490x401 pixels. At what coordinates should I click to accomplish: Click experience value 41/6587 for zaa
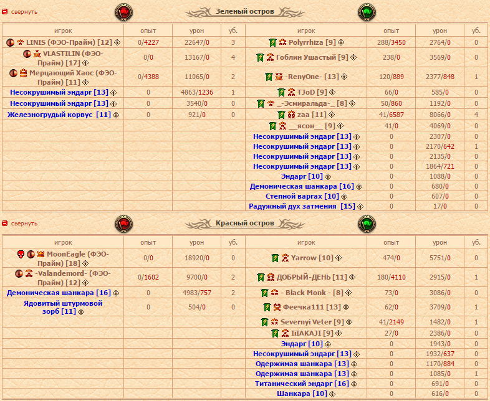(x=391, y=115)
